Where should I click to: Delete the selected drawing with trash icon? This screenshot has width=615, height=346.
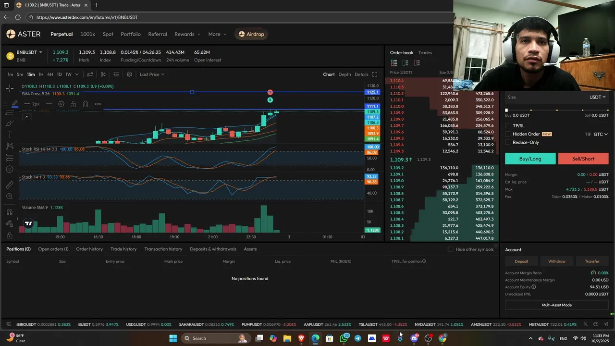(x=85, y=104)
